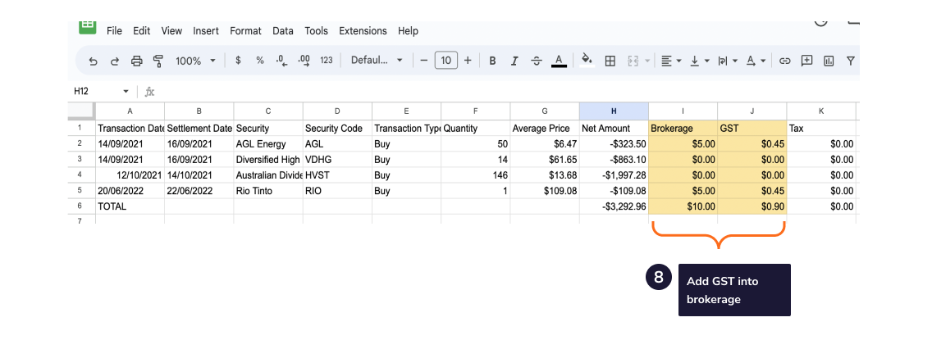Screen dimensions: 932x340
Task: Open the Help menu
Action: tap(408, 31)
